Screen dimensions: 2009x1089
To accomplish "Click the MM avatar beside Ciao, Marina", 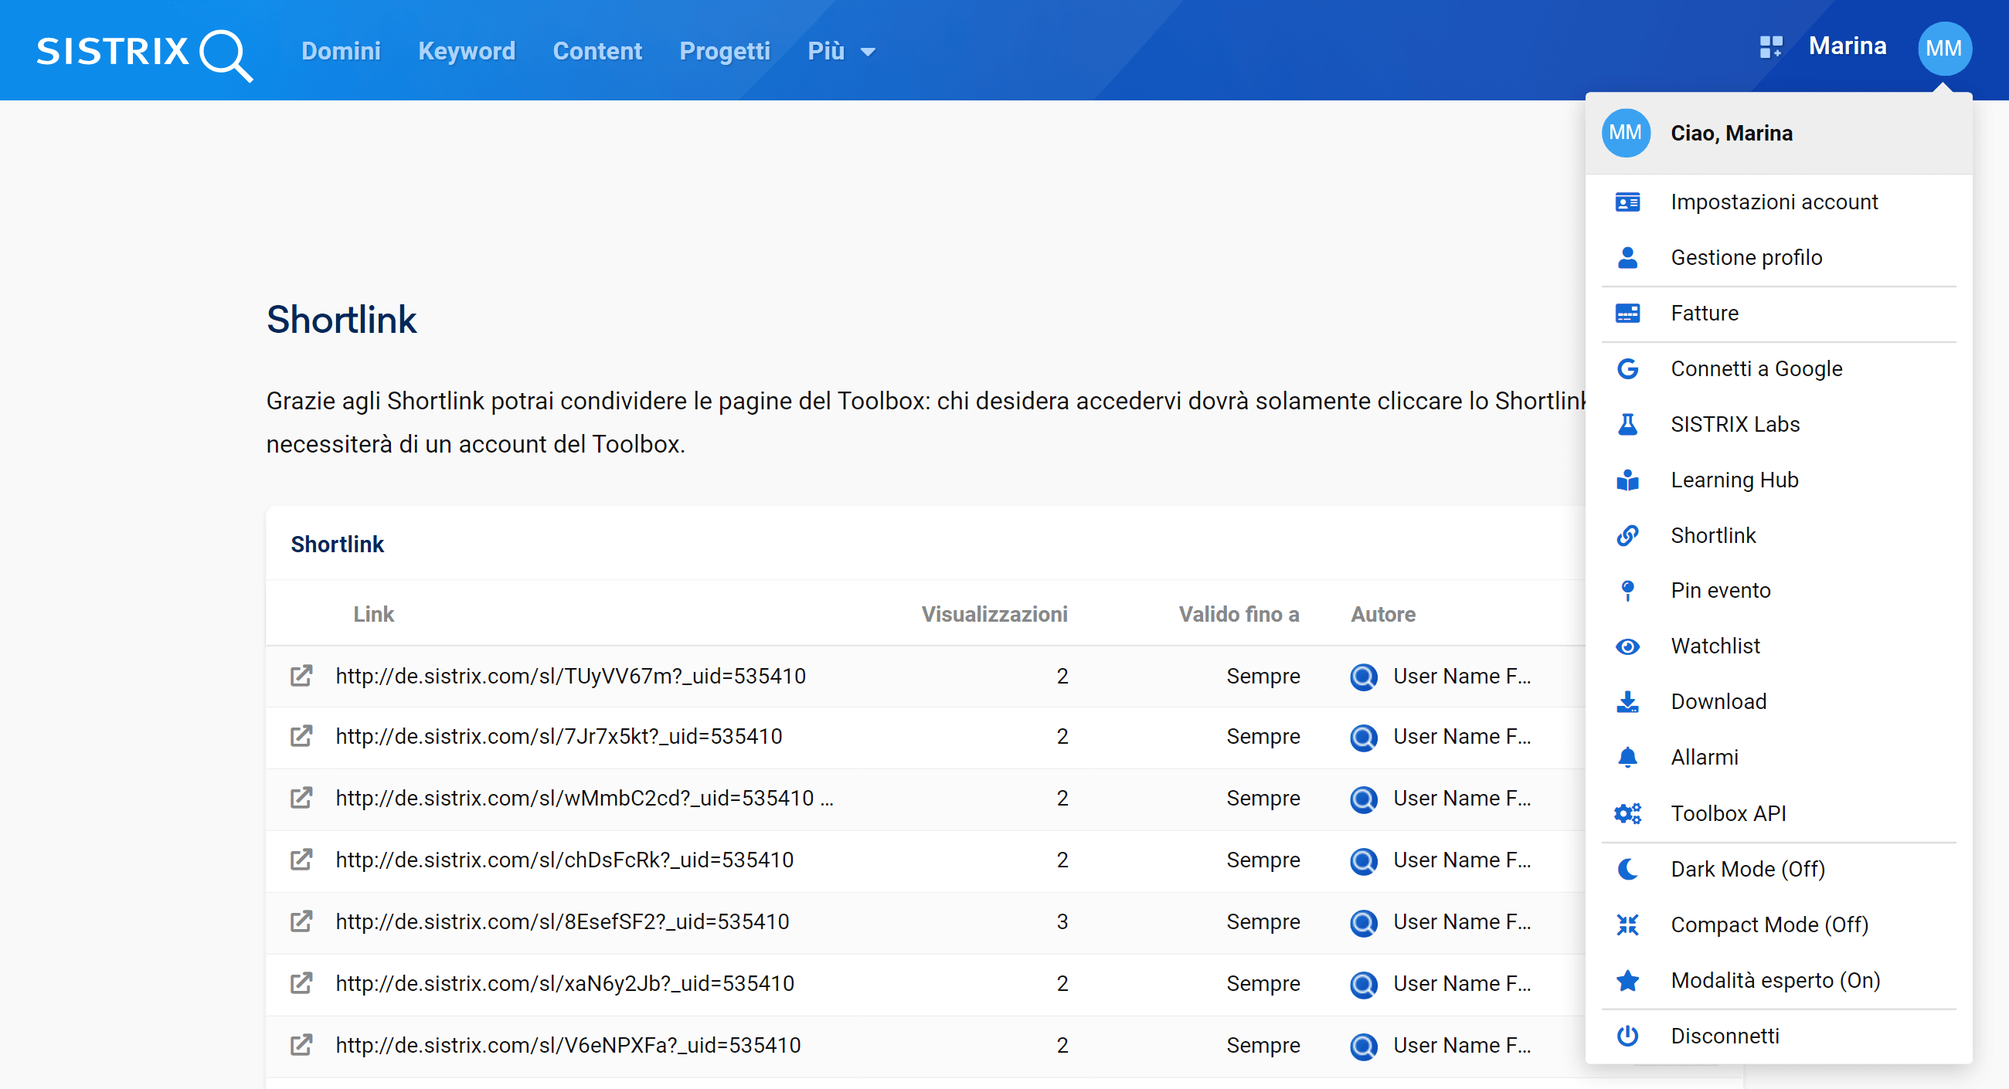I will click(x=1626, y=134).
